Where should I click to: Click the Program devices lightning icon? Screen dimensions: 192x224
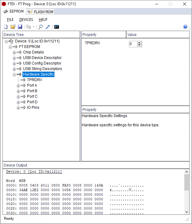47,27
